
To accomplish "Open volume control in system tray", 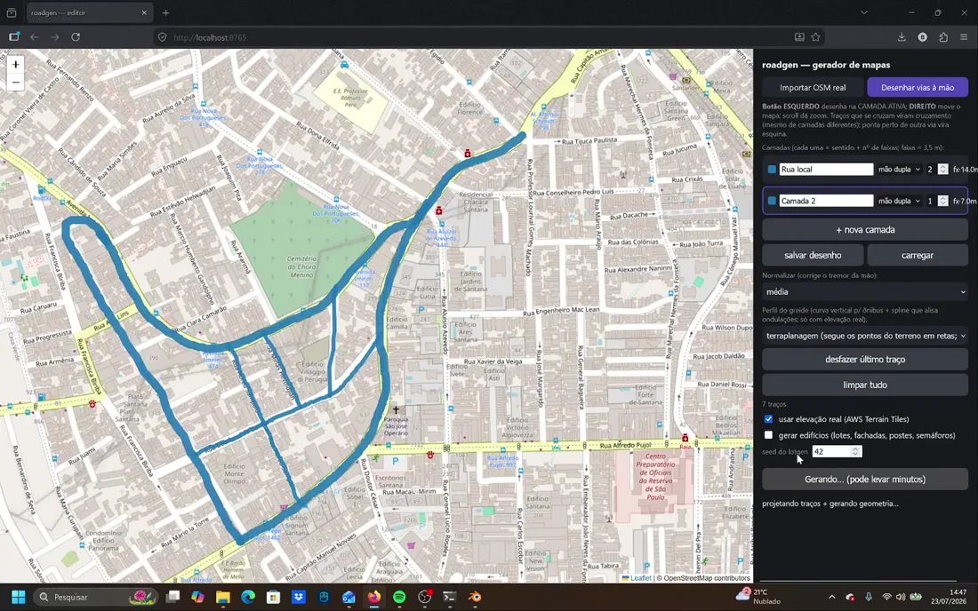I will tap(901, 597).
